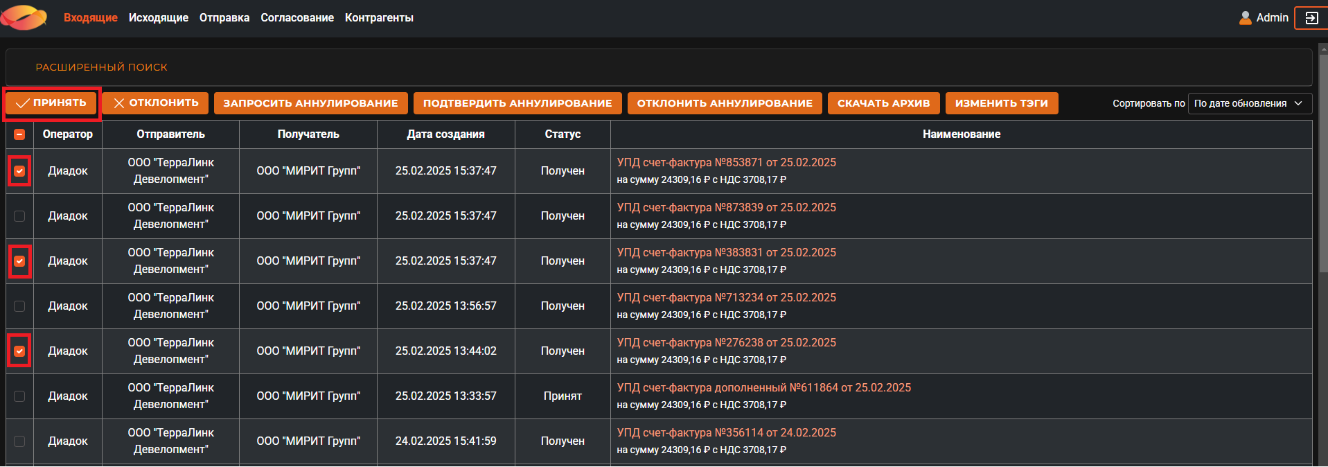
Task: Open document УПД счет-фактура №383831
Action: (x=726, y=252)
